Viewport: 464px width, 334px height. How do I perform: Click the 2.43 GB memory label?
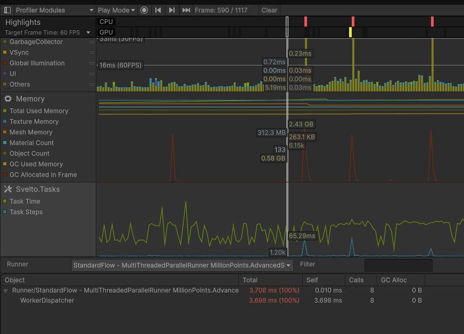(301, 124)
